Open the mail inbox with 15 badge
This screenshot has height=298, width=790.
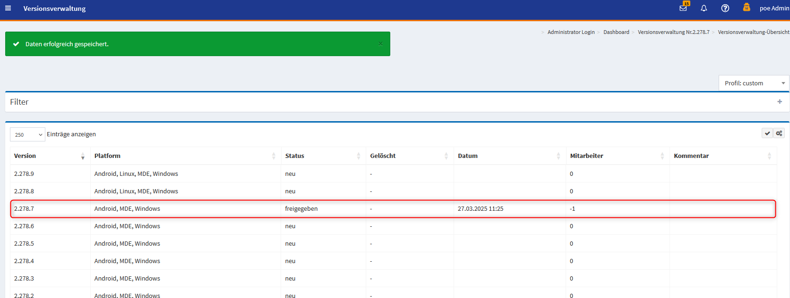pos(683,8)
